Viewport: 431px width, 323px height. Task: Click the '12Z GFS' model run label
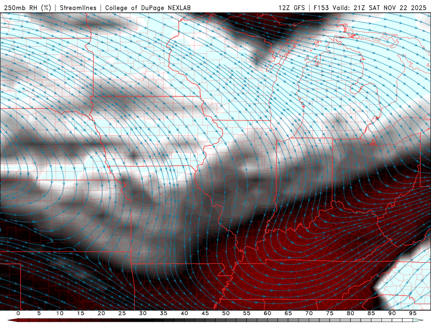(291, 8)
